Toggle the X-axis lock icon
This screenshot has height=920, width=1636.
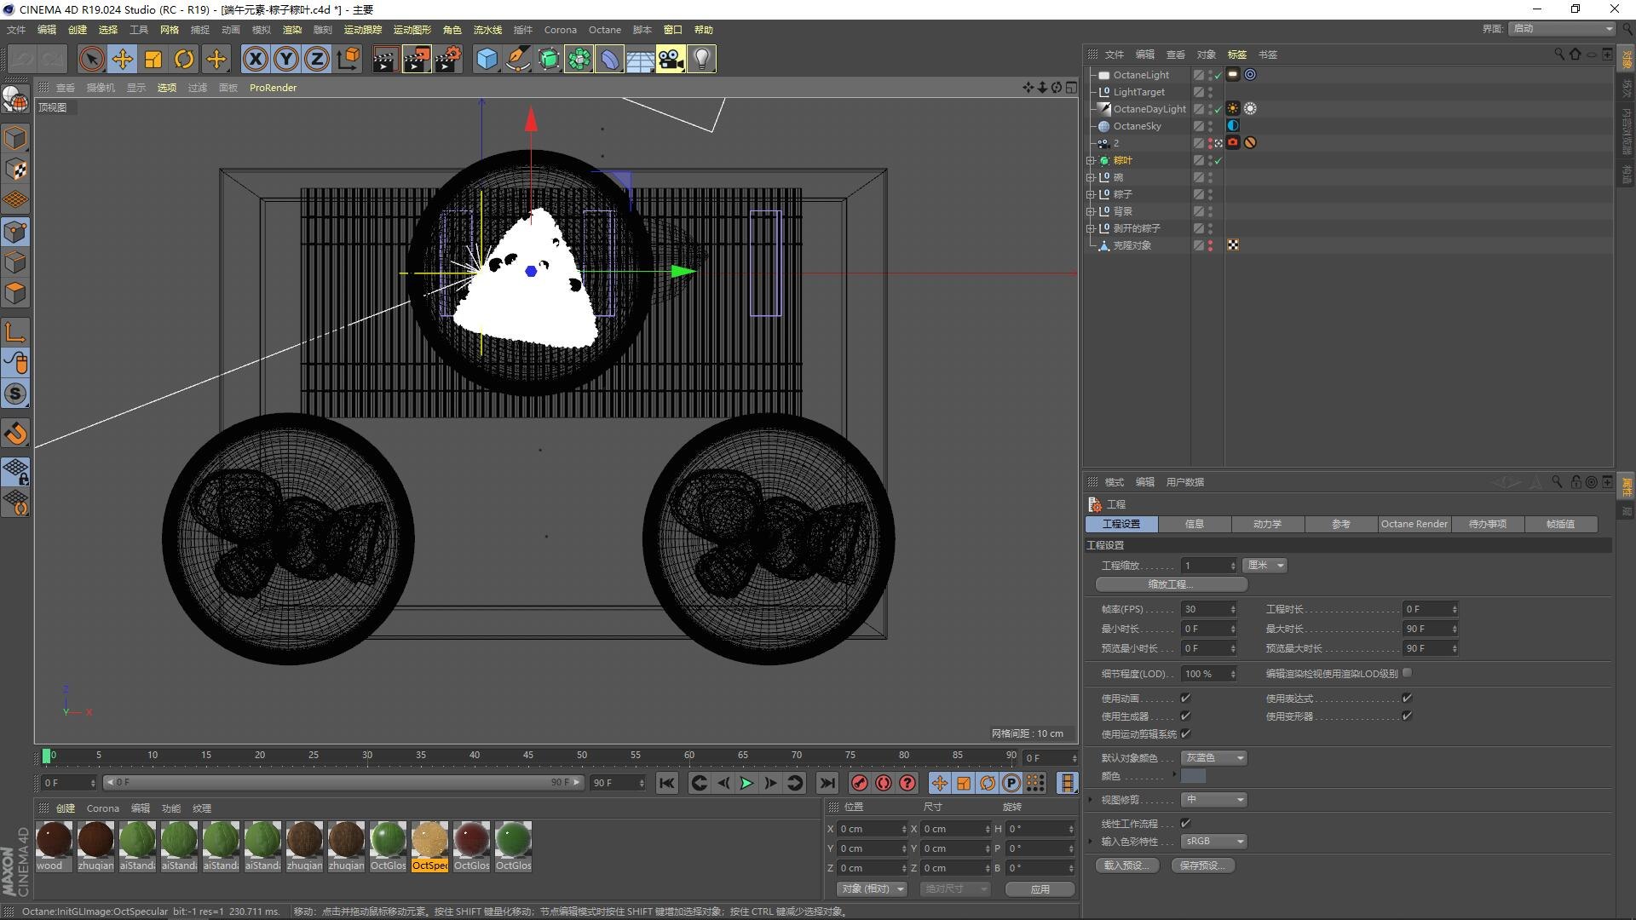pyautogui.click(x=255, y=59)
